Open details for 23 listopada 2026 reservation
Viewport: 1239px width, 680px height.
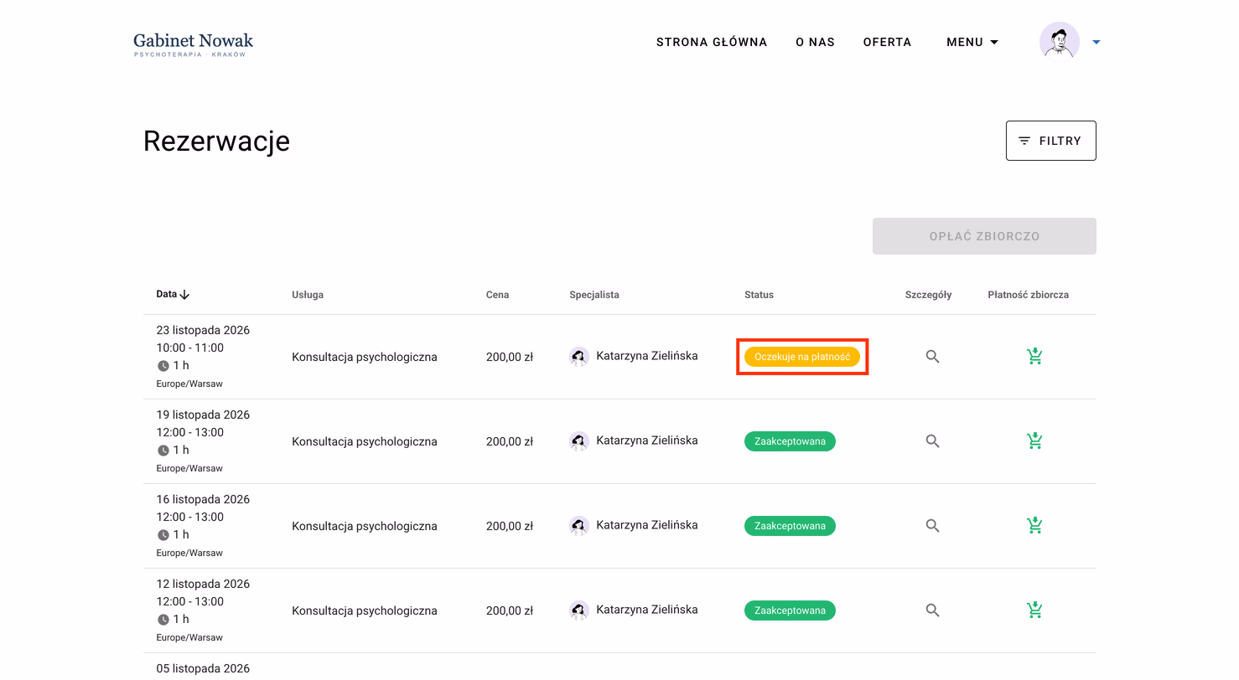coord(932,357)
